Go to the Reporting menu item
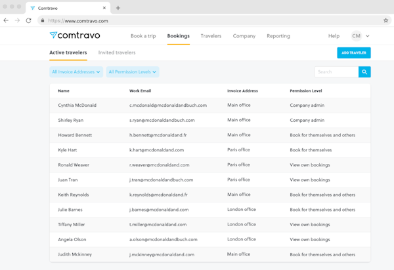 click(278, 36)
